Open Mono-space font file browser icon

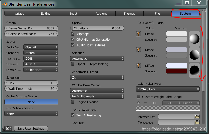pos(197,122)
